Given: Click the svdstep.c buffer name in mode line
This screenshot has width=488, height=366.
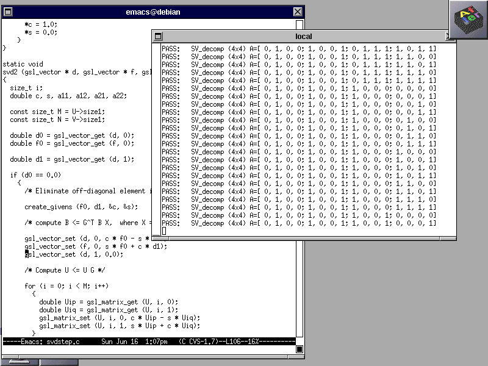Looking at the screenshot, I should [64, 342].
